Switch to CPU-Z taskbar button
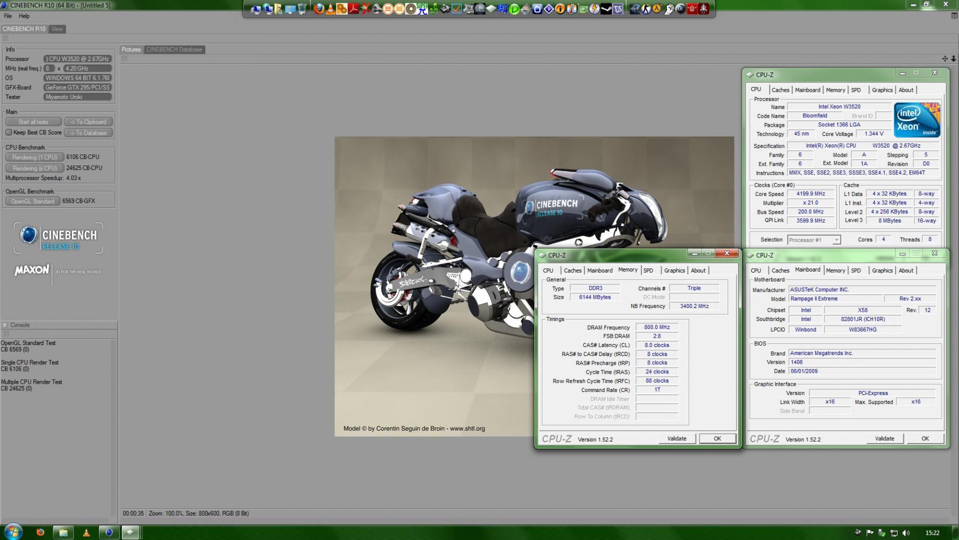 click(x=130, y=532)
